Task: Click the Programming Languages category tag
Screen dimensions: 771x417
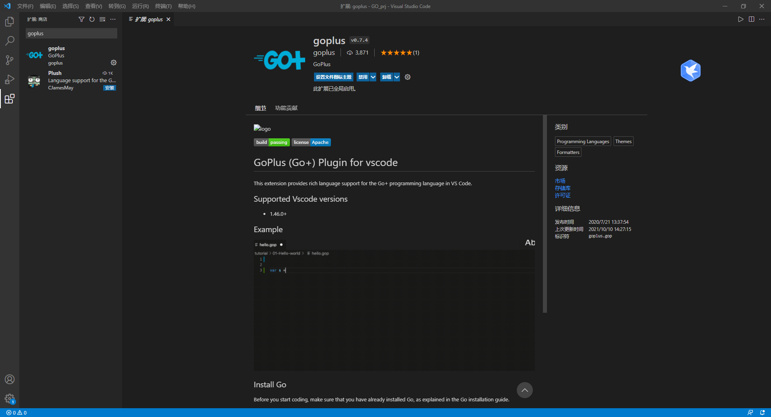Action: click(x=583, y=142)
